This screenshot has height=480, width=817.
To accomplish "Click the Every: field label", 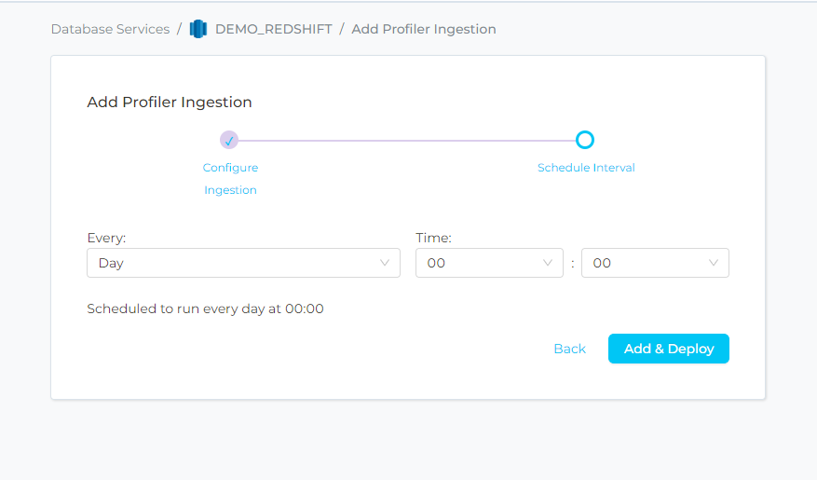I will 105,238.
